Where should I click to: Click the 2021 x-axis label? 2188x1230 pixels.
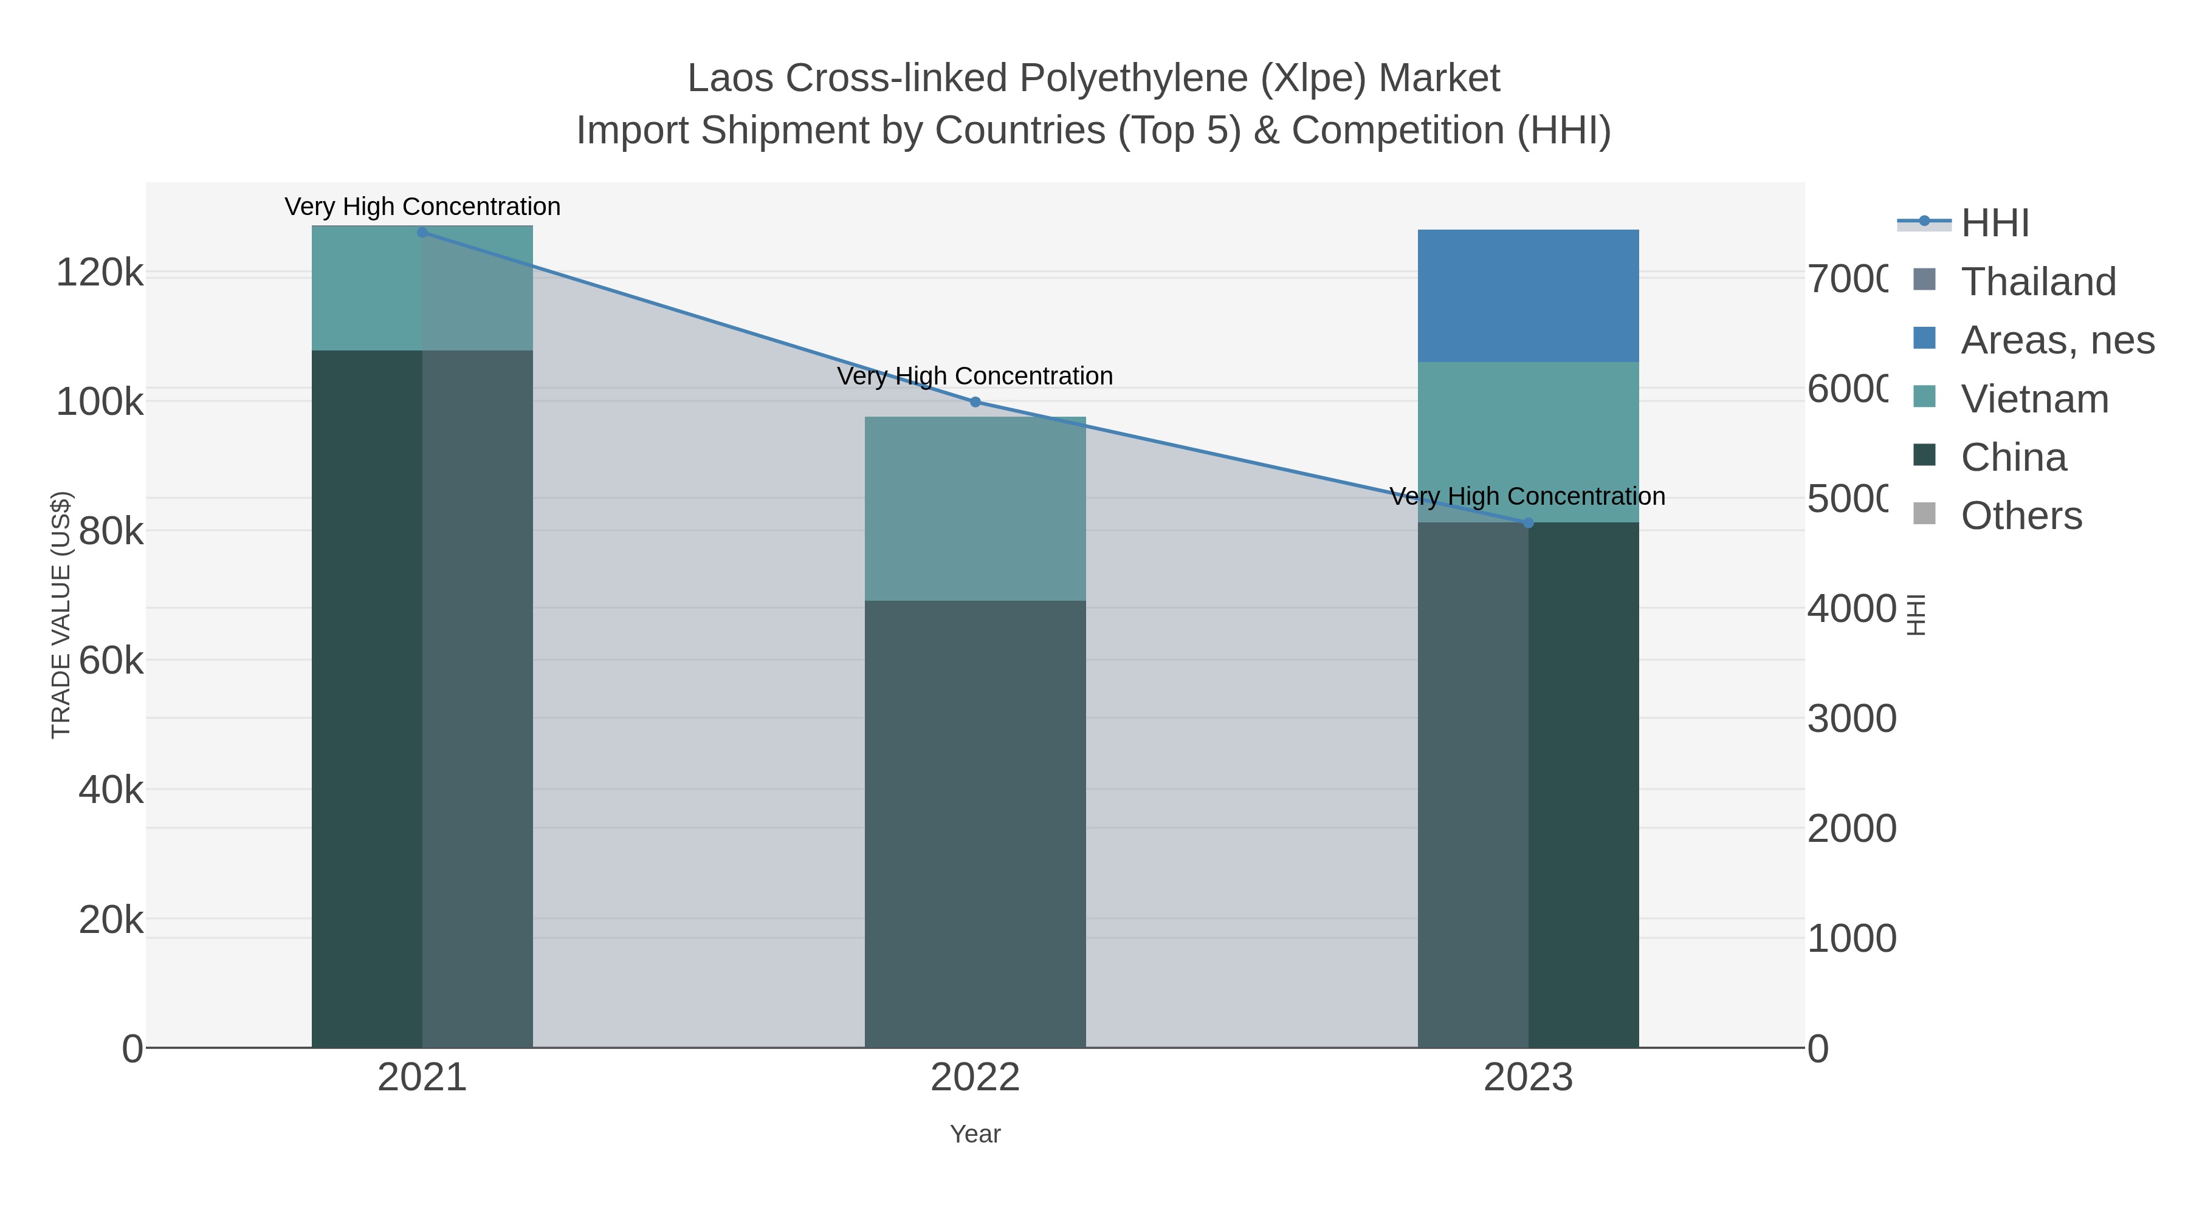(422, 1078)
